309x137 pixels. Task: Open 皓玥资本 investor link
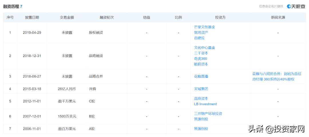pos(201,64)
